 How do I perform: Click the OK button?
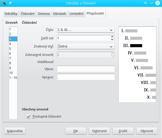76,131
